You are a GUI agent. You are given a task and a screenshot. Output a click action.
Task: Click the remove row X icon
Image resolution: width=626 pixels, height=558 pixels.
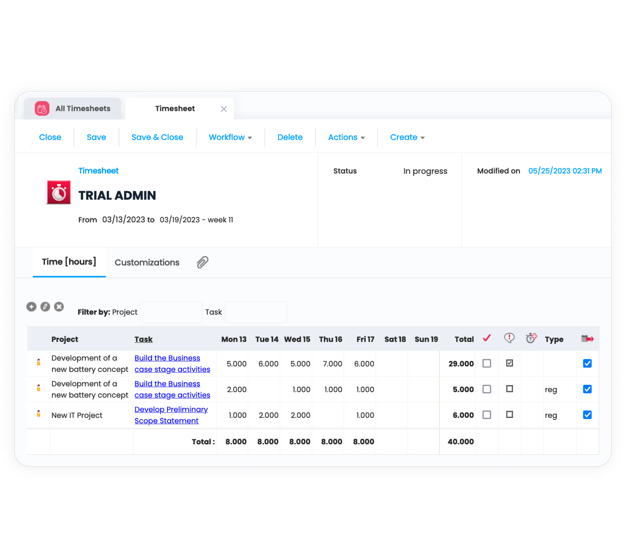[59, 307]
